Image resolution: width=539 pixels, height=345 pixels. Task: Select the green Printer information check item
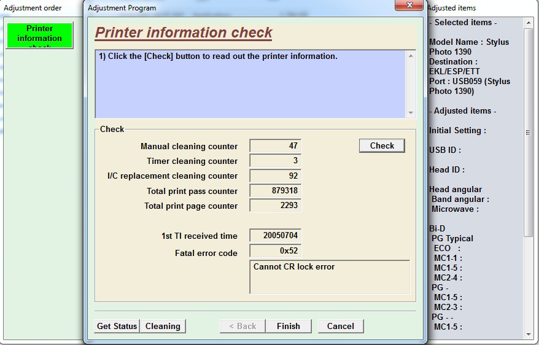click(39, 36)
